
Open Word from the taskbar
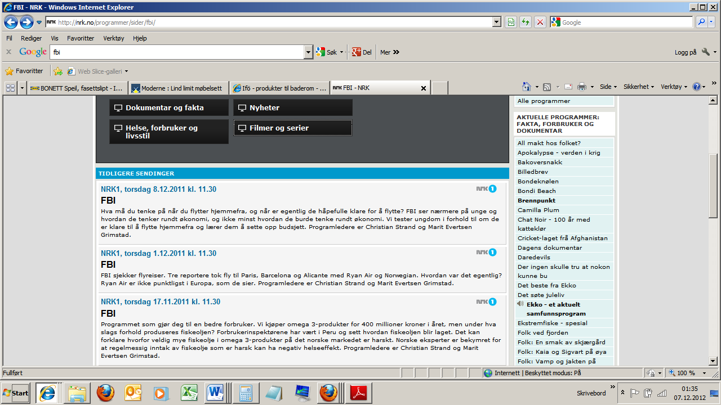(x=215, y=393)
